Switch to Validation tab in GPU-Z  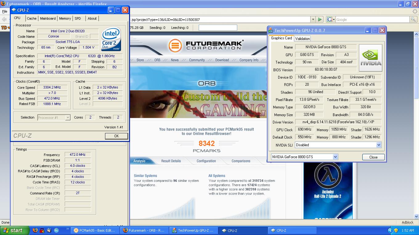[x=302, y=38]
